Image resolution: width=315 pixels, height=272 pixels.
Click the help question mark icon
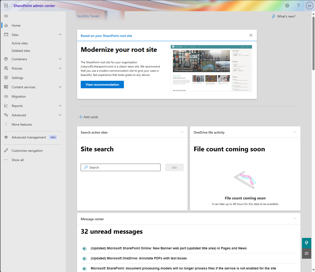[298, 6]
